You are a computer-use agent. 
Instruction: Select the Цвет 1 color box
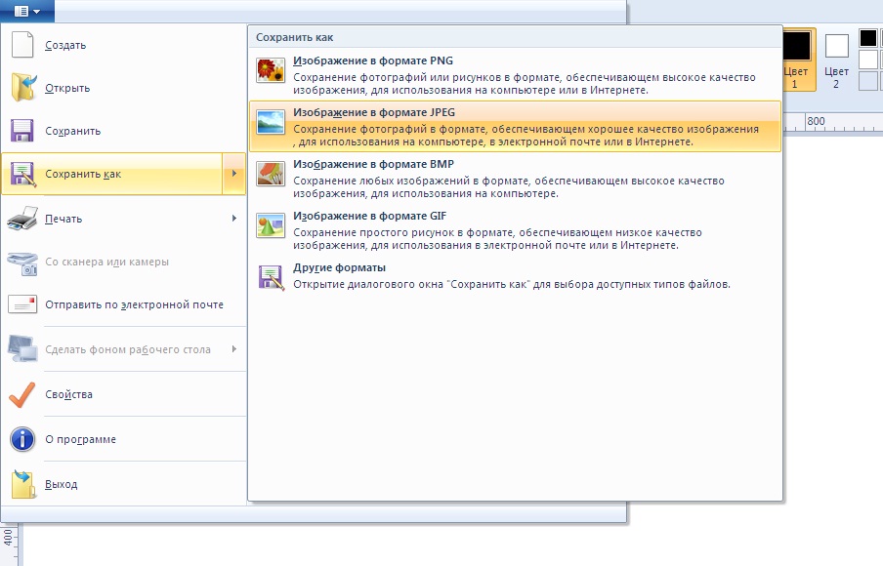click(796, 57)
